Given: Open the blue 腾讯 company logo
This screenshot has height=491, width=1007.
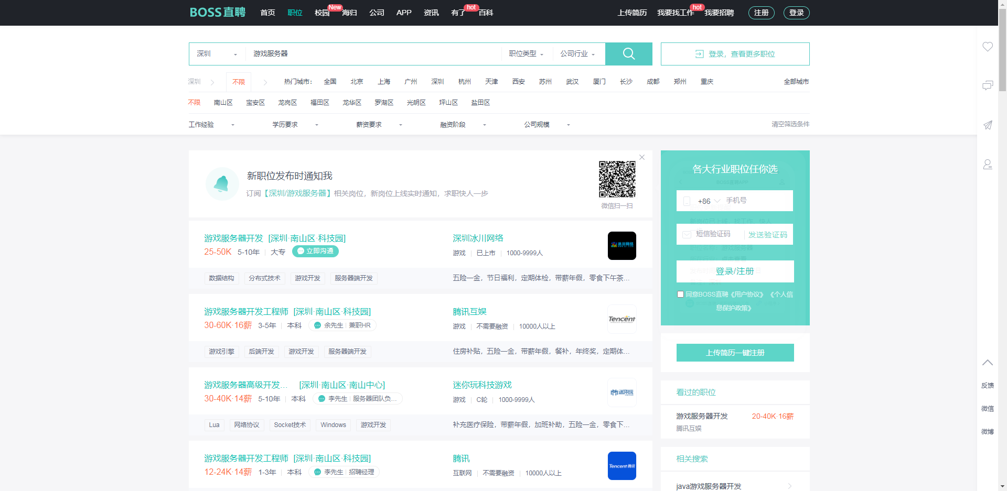Looking at the screenshot, I should click(622, 466).
